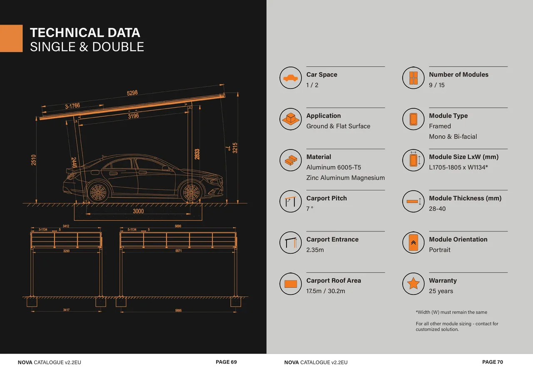
Task: Click the Module Size LxW icon
Action: (413, 160)
